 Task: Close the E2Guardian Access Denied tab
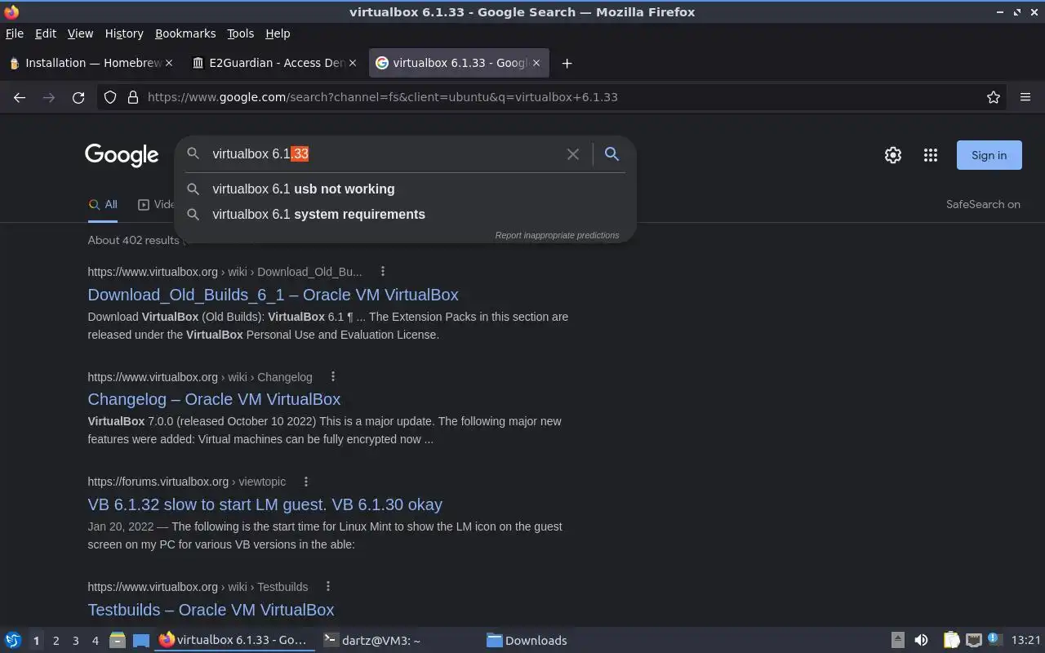353,63
